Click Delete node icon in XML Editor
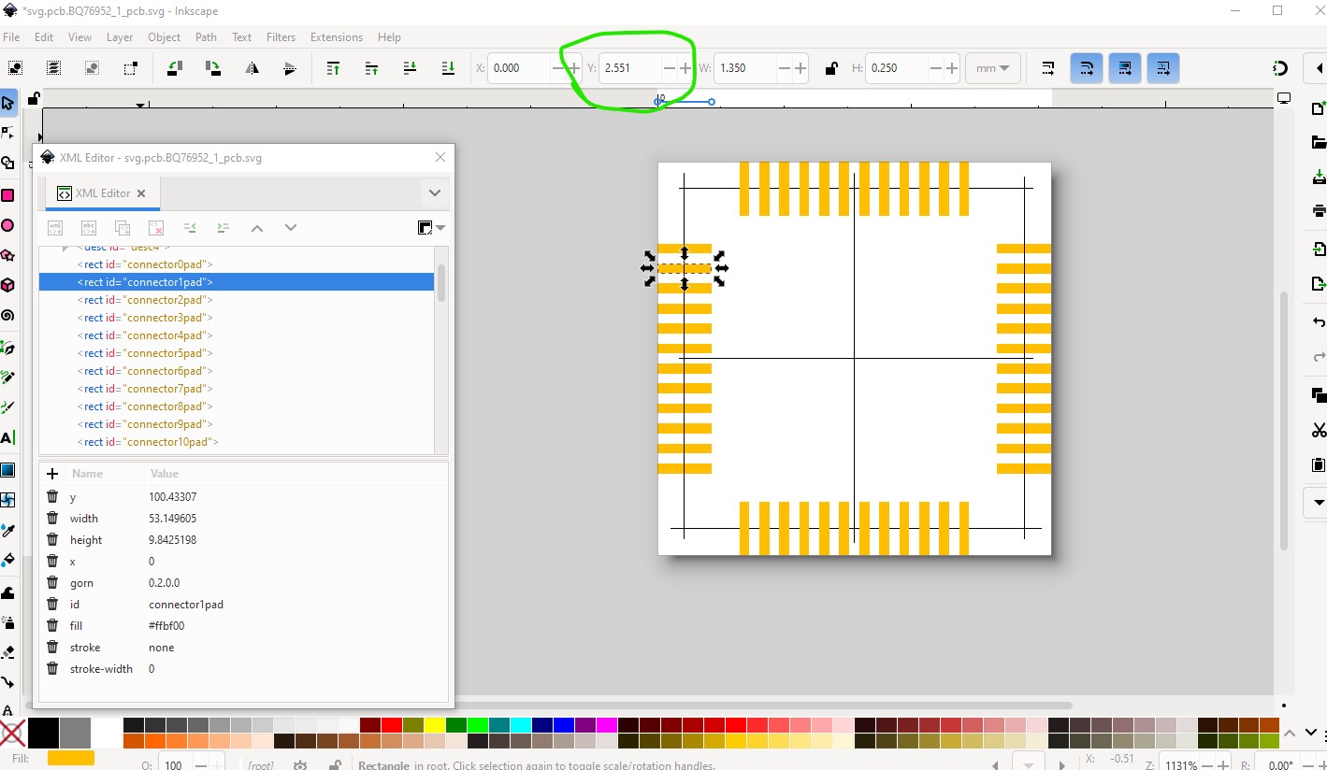 (x=156, y=227)
